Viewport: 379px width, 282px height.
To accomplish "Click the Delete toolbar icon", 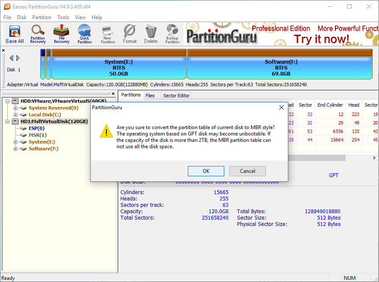I will 151,34.
